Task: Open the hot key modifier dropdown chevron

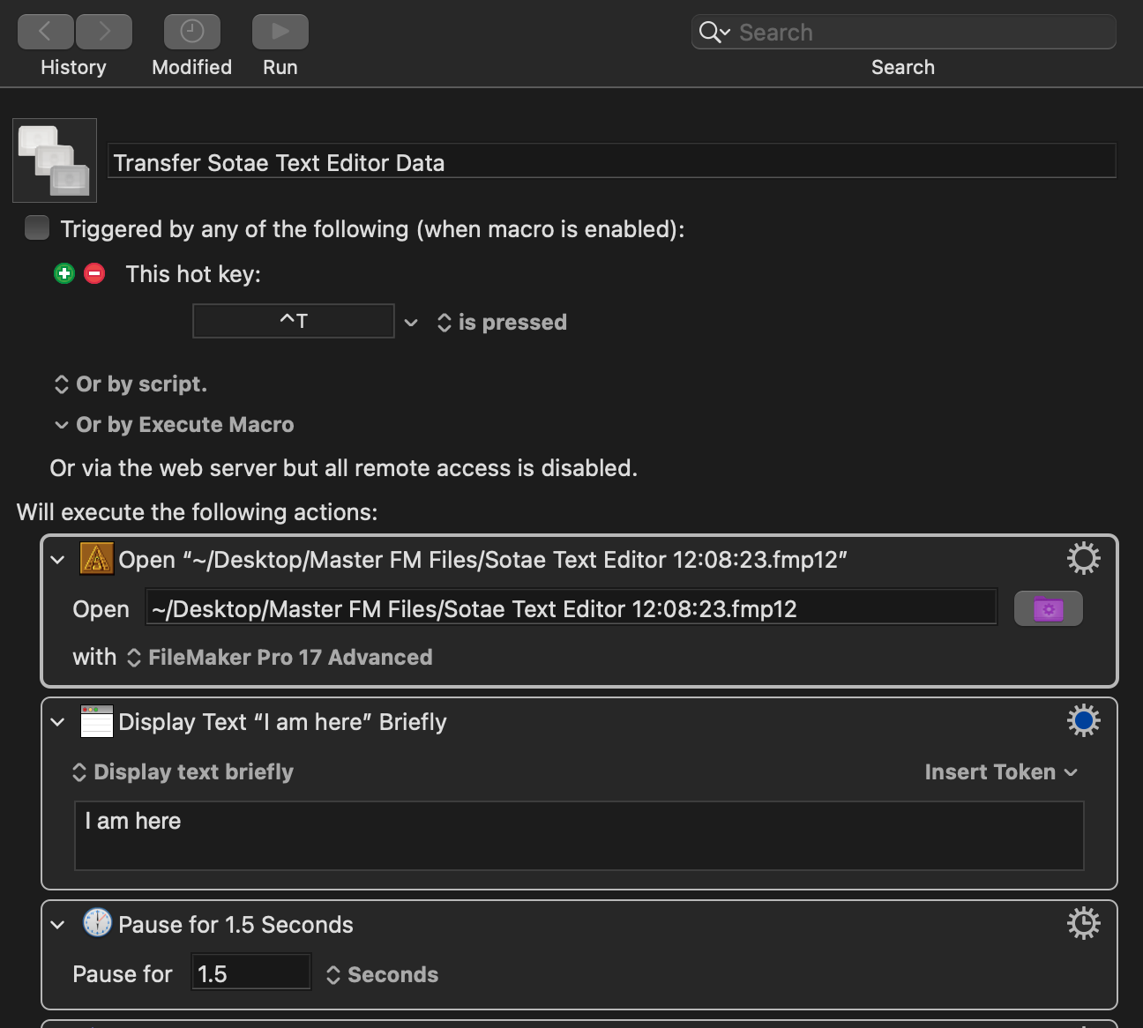Action: point(411,323)
